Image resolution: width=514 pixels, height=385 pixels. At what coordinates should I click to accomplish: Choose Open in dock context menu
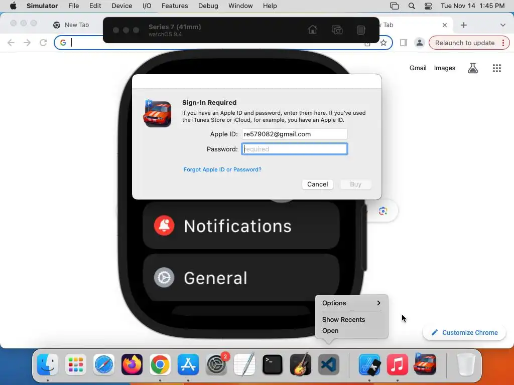tap(330, 331)
